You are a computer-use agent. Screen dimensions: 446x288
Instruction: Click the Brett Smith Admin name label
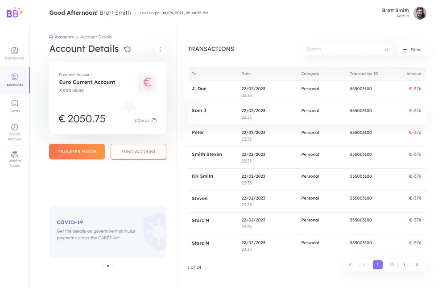click(x=395, y=13)
